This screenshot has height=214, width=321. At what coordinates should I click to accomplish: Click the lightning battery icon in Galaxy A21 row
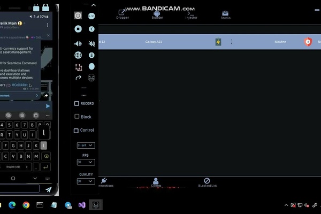click(x=218, y=42)
